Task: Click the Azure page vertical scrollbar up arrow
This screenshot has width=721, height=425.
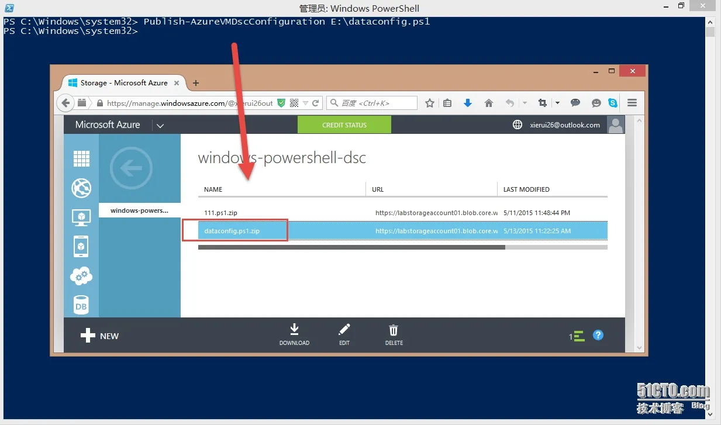Action: (639, 121)
